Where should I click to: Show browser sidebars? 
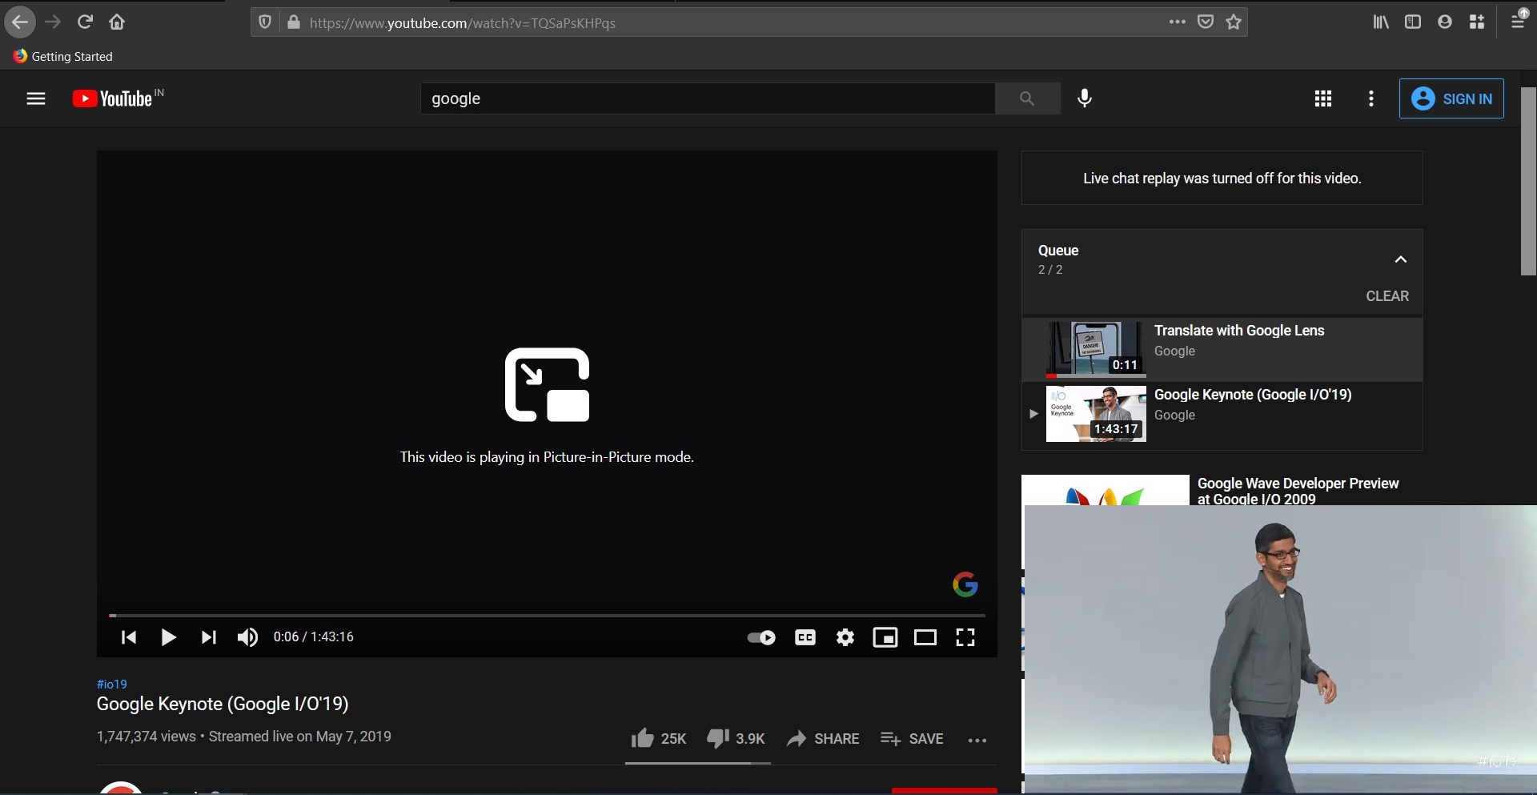pos(1413,22)
